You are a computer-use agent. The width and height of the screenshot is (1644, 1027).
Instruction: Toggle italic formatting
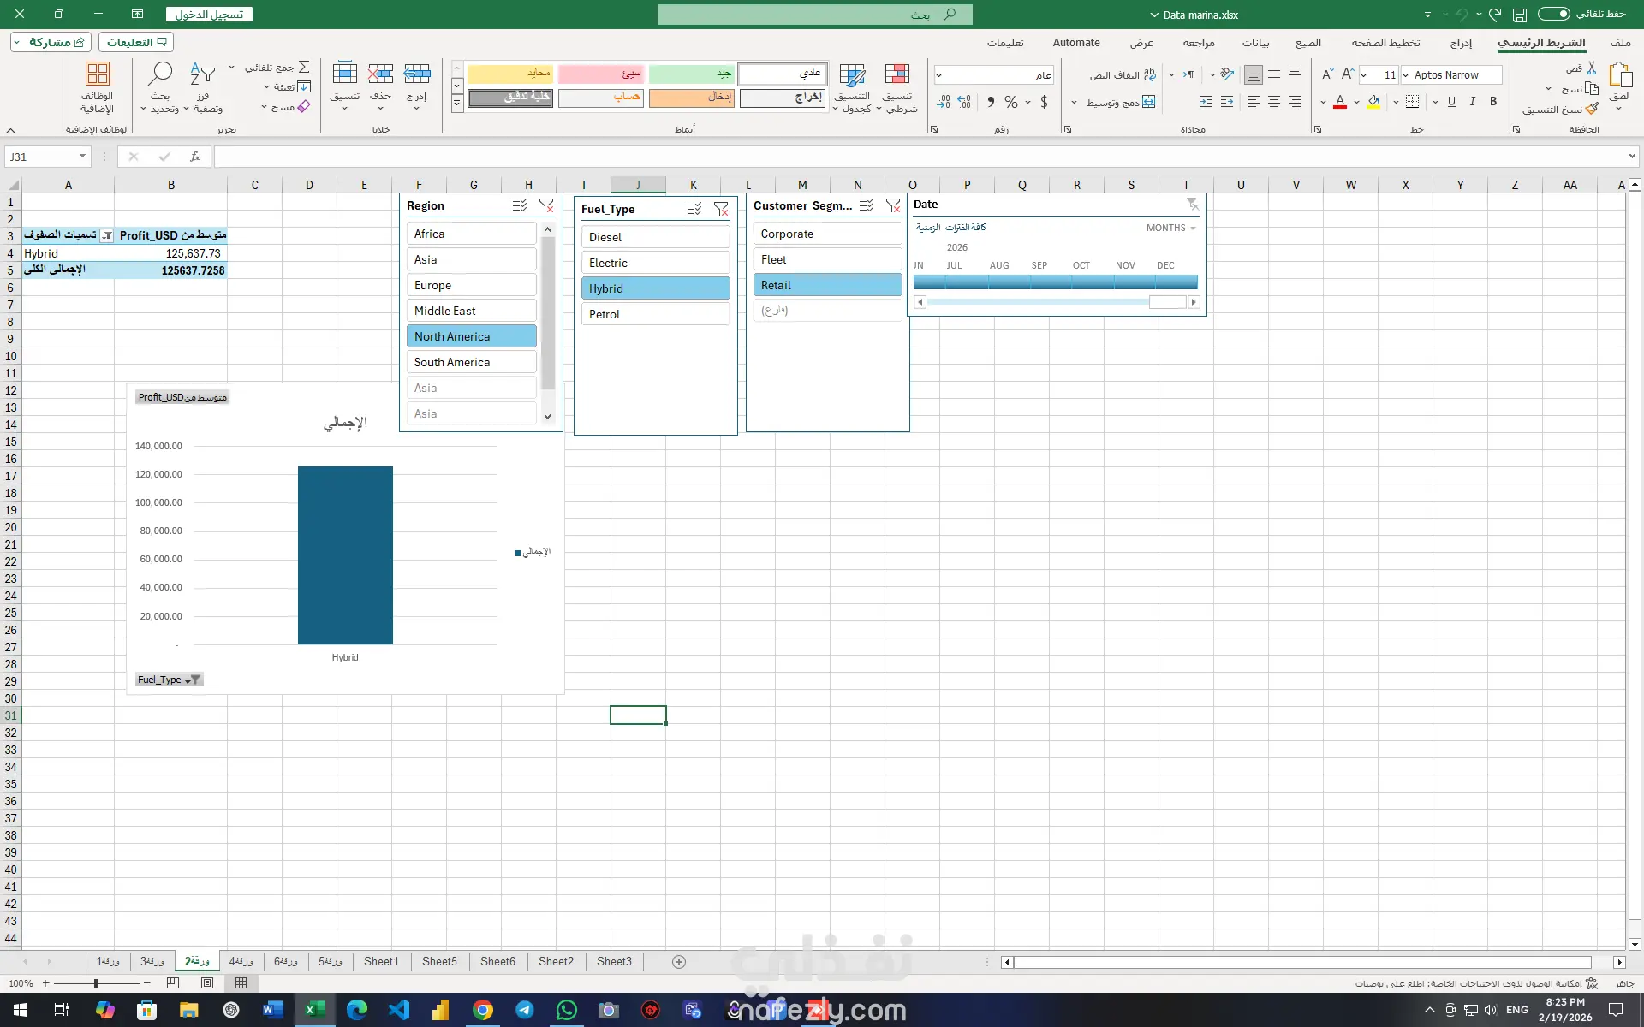[1472, 102]
